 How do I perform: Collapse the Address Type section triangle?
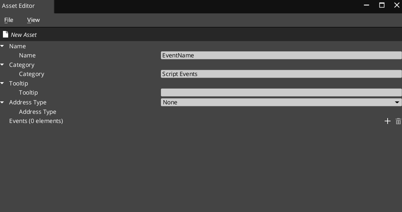[x=2, y=102]
